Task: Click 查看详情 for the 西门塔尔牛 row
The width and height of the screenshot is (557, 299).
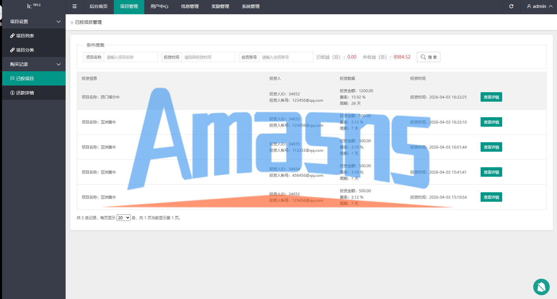Action: coord(491,97)
